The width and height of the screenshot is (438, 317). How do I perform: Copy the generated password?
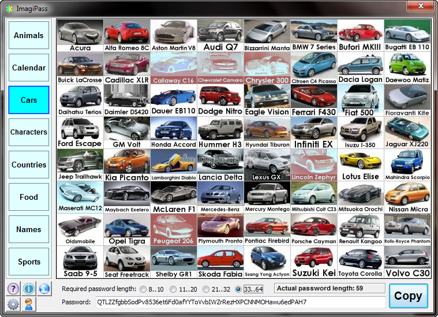tap(408, 296)
